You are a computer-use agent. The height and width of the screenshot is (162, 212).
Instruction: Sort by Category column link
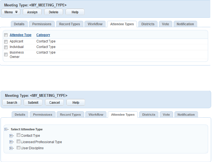pyautogui.click(x=43, y=35)
